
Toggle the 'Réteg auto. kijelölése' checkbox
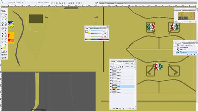9,3
